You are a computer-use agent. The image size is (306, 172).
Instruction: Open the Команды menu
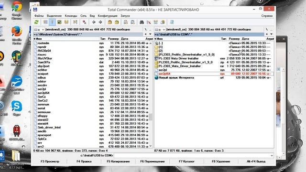pyautogui.click(x=71, y=16)
